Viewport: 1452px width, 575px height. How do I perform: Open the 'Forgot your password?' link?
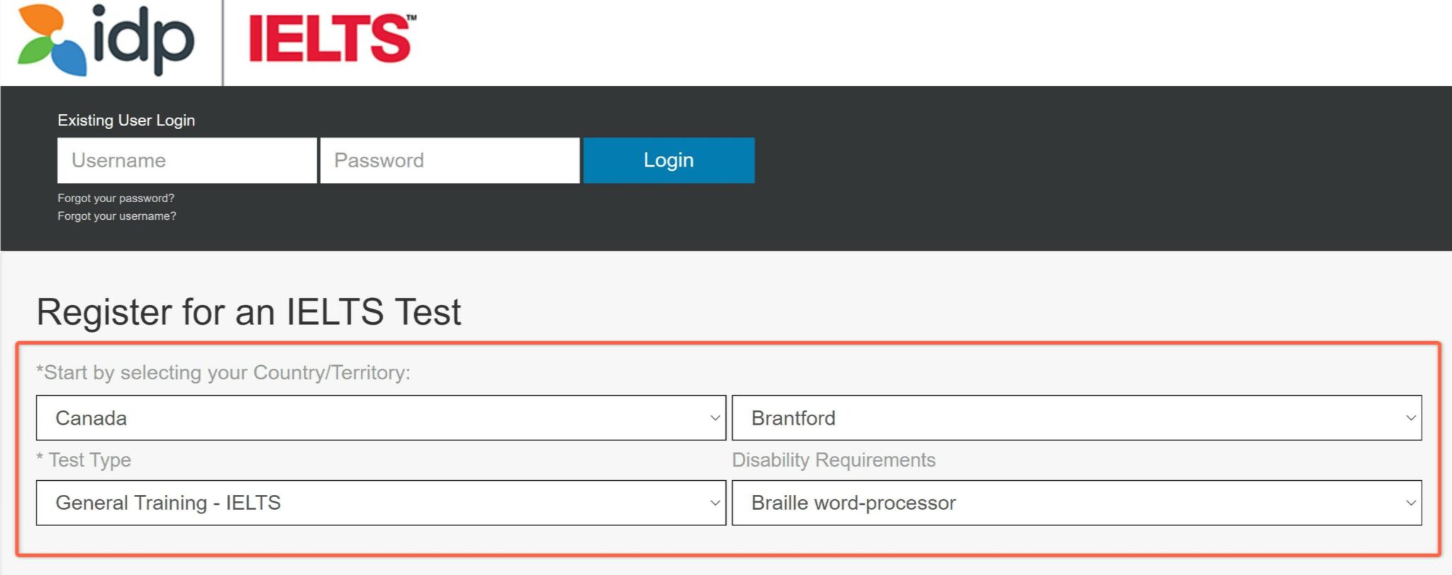click(x=116, y=199)
